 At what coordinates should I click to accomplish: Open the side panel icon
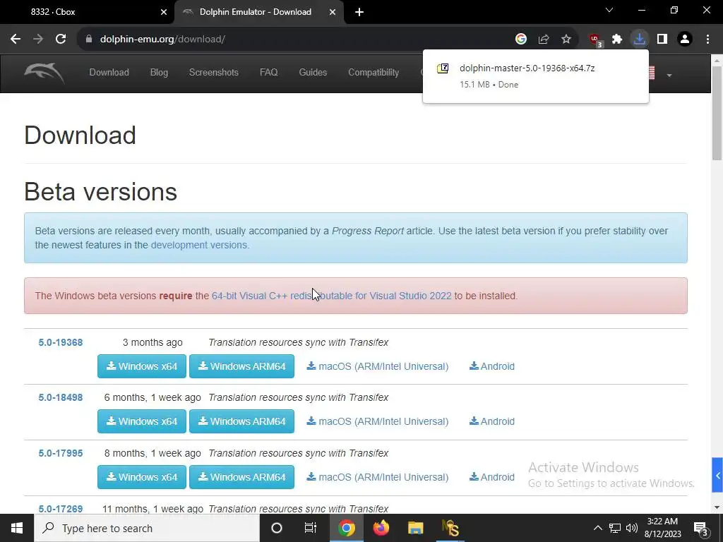point(662,40)
